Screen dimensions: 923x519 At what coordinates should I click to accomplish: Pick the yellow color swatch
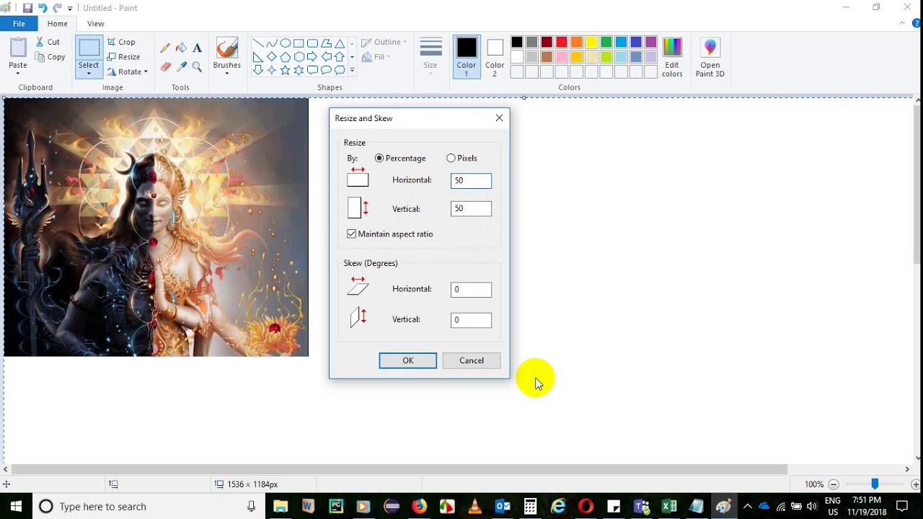coord(591,43)
